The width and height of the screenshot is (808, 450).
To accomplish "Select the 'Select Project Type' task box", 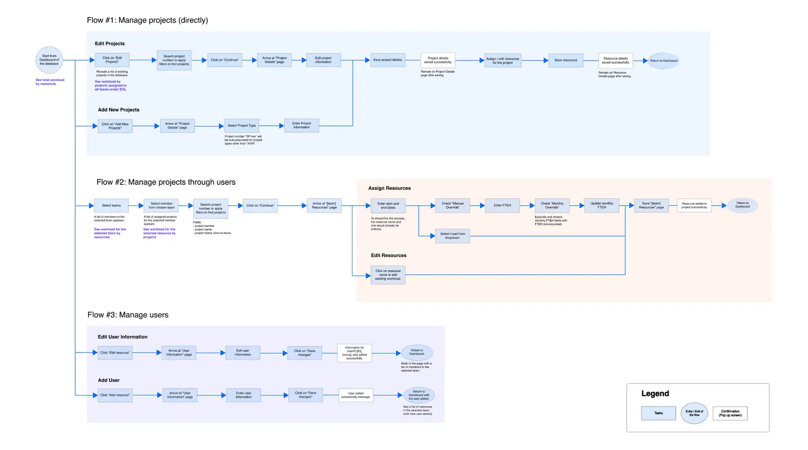I will click(241, 126).
